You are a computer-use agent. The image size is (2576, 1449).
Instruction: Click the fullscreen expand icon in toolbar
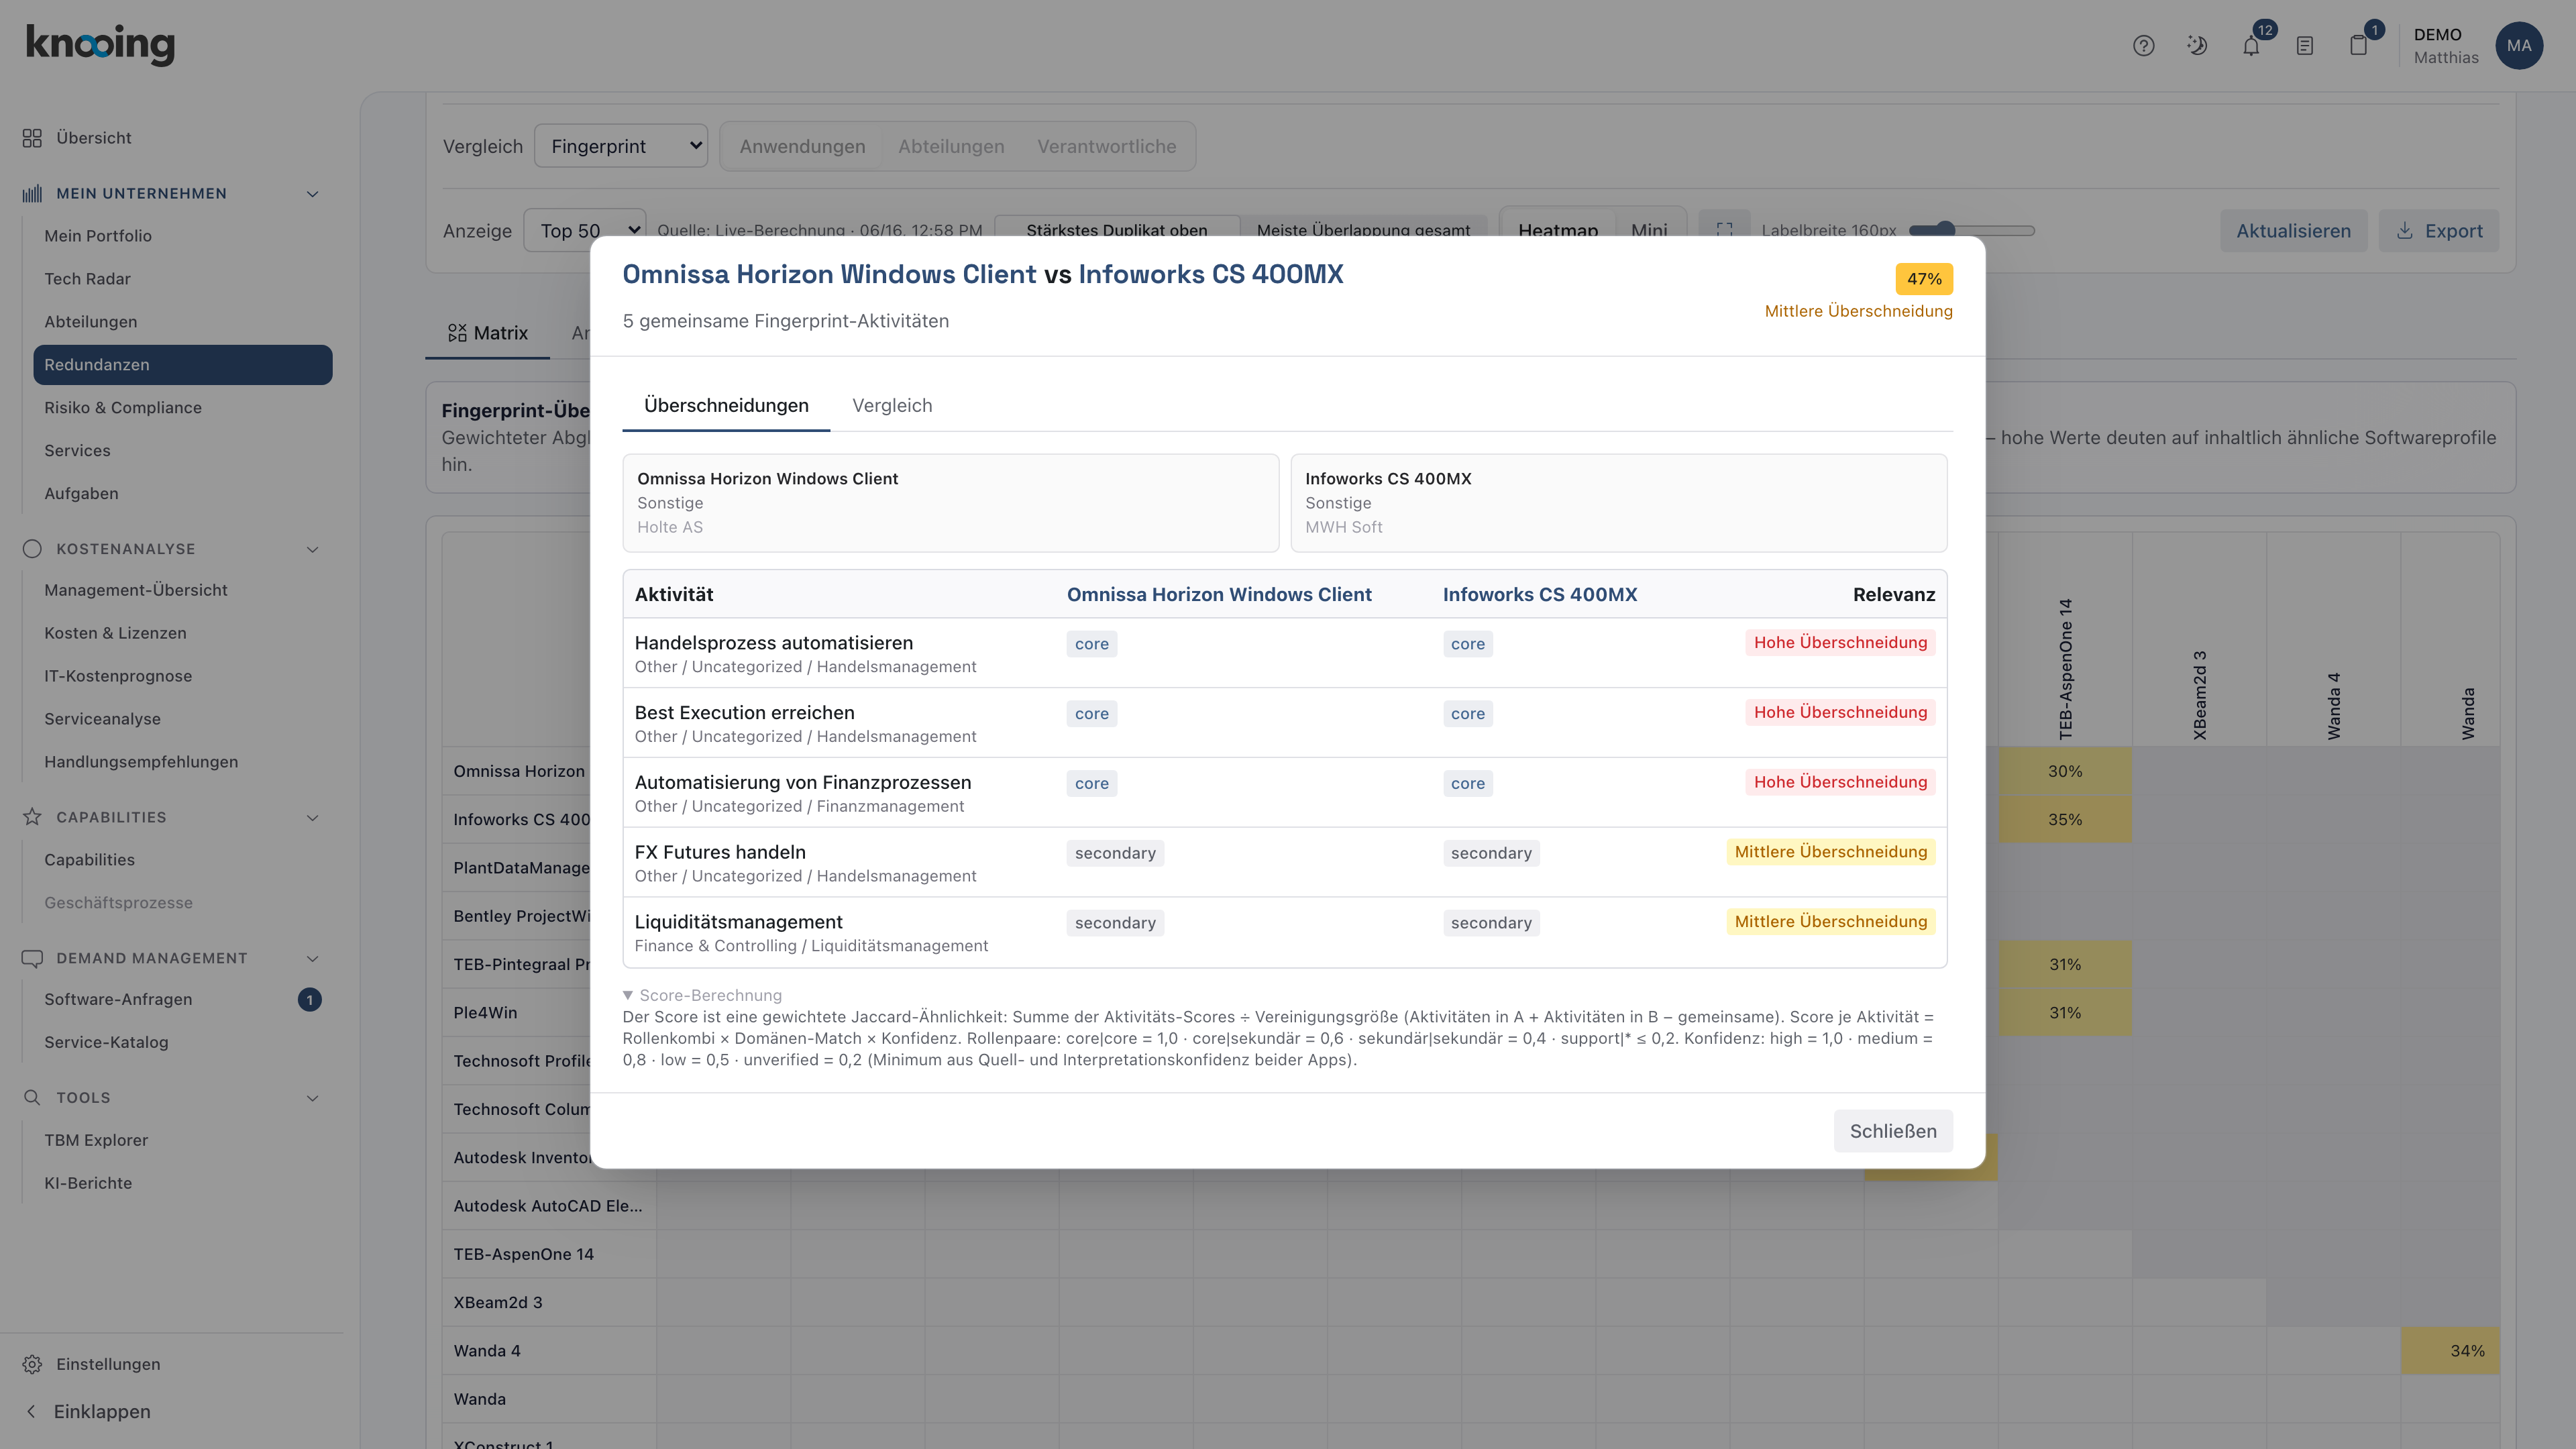point(1724,230)
